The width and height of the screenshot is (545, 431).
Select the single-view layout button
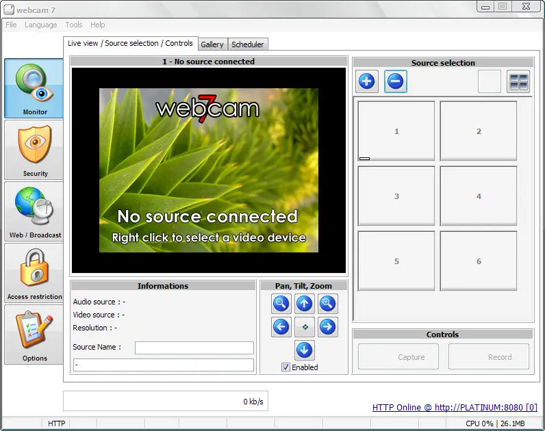pyautogui.click(x=490, y=81)
